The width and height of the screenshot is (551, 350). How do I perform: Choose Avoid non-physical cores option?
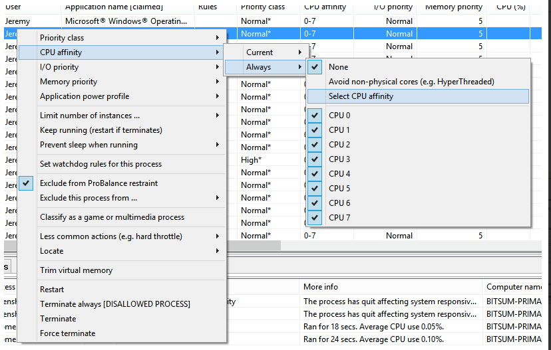[411, 82]
